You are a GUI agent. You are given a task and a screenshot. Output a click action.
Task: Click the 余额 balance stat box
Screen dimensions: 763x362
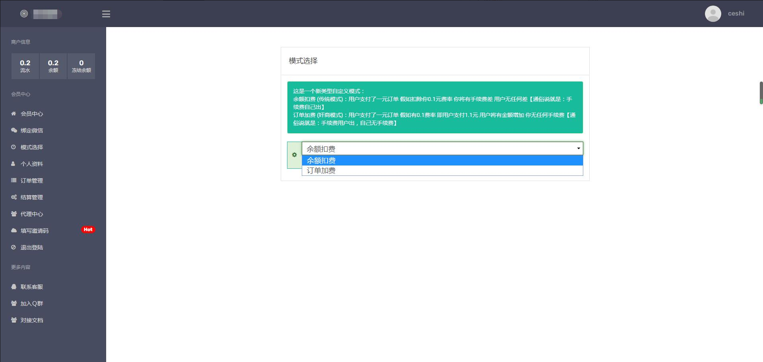click(53, 66)
